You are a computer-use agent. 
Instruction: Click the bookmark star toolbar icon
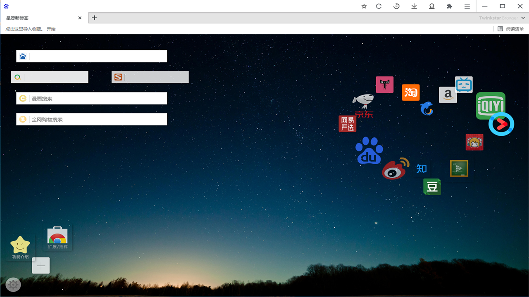pos(364,6)
